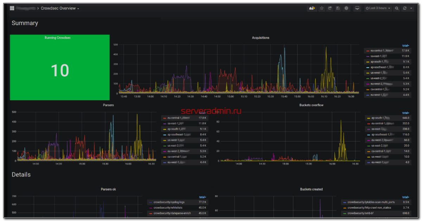Open the Grafana home grid icon
The width and height of the screenshot is (422, 221).
[x=12, y=8]
